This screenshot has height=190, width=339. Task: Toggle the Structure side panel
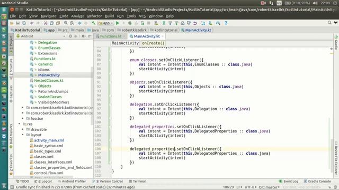[11, 69]
